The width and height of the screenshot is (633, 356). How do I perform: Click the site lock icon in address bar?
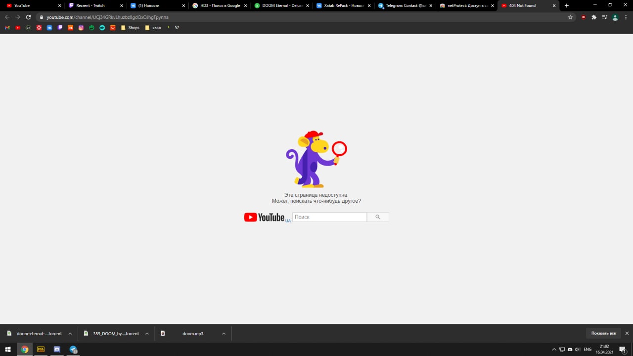(42, 17)
